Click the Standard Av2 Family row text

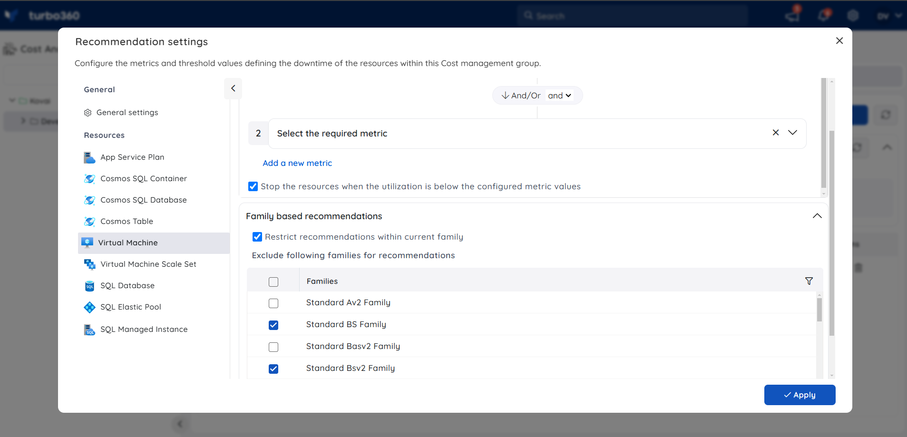pyautogui.click(x=348, y=302)
